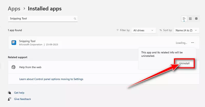Go back to Apps breadcrumb
The height and width of the screenshot is (107, 205).
(14, 9)
